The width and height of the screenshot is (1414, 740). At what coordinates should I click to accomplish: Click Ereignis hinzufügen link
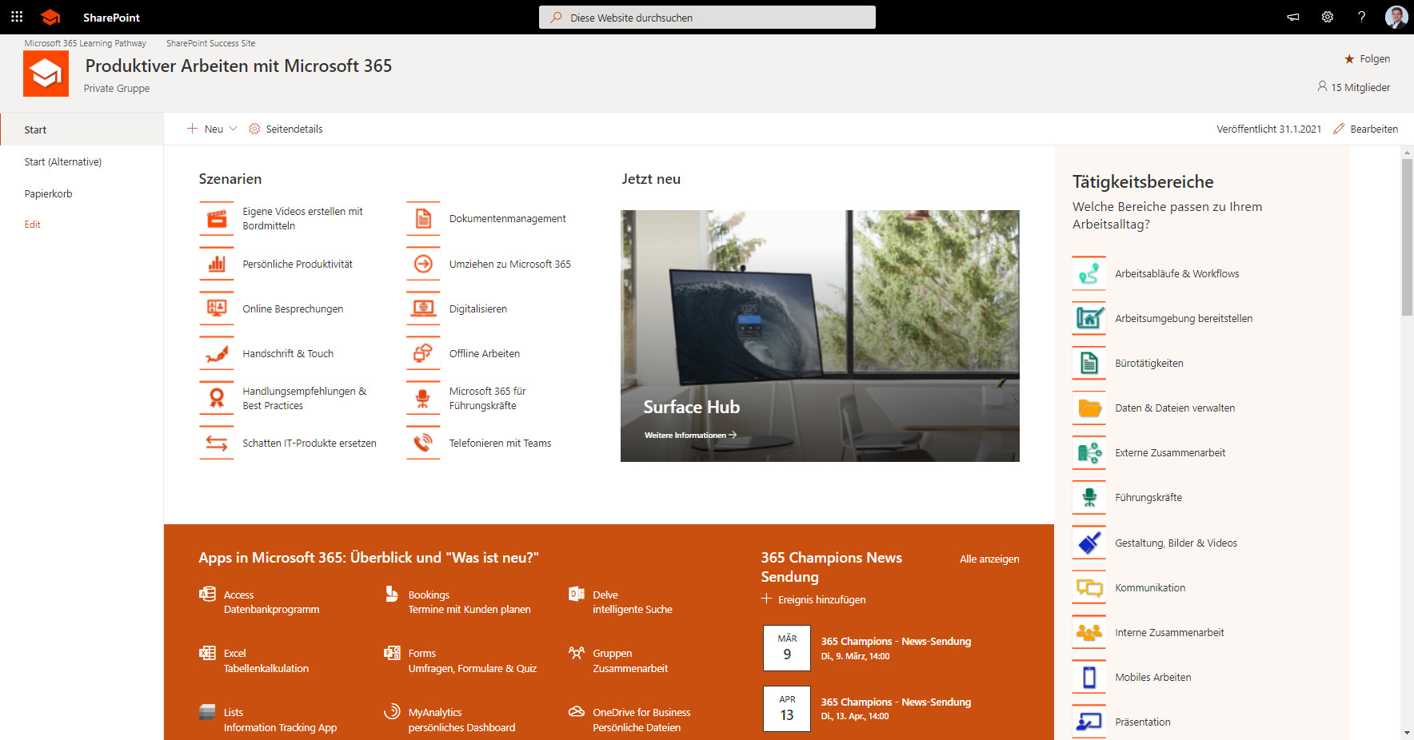pos(813,599)
